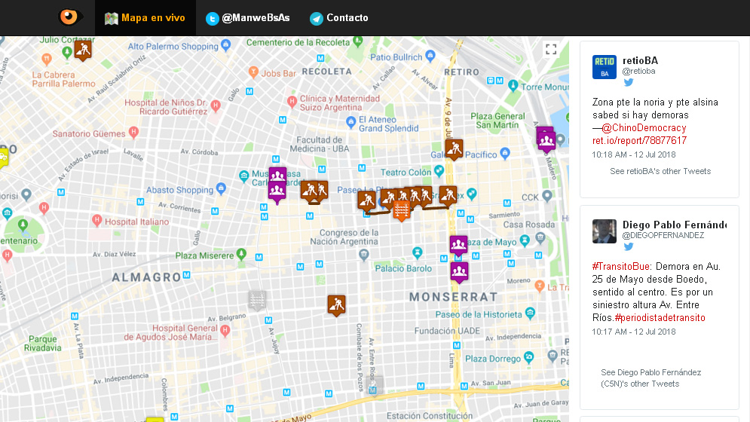Click Twitter bird icon in retioBA tweet
This screenshot has height=422, width=750.
629,82
